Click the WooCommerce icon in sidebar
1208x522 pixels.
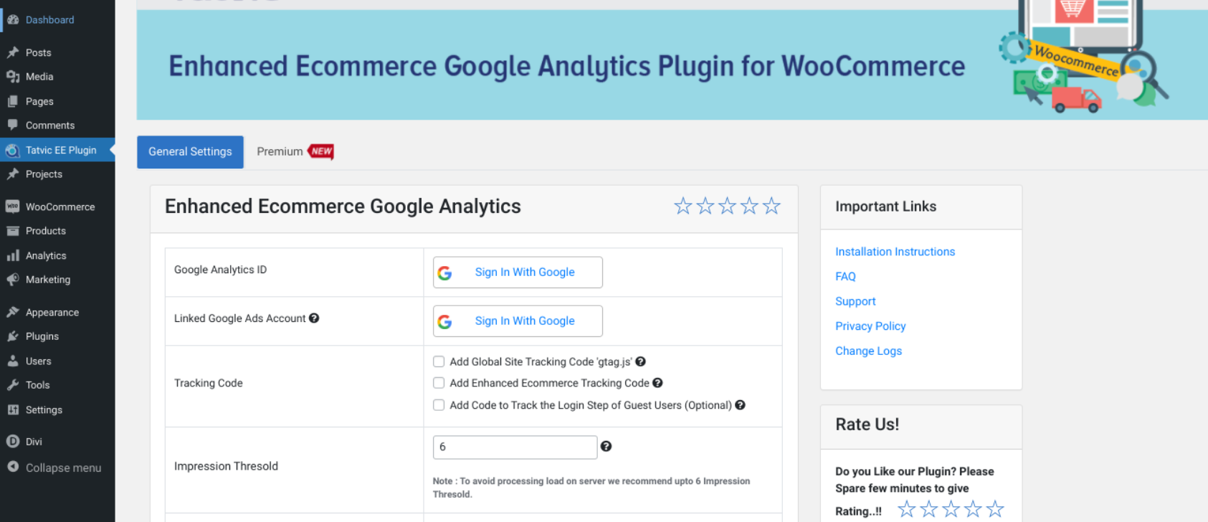click(12, 207)
